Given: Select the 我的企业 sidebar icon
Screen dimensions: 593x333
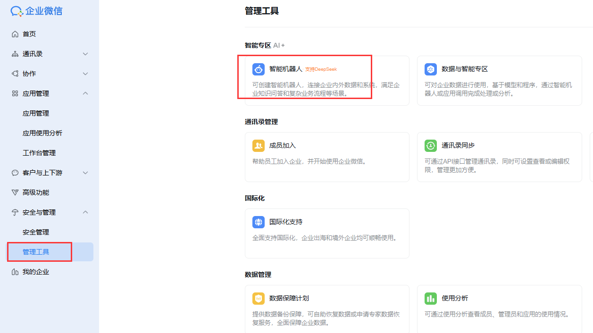Looking at the screenshot, I should 16,271.
